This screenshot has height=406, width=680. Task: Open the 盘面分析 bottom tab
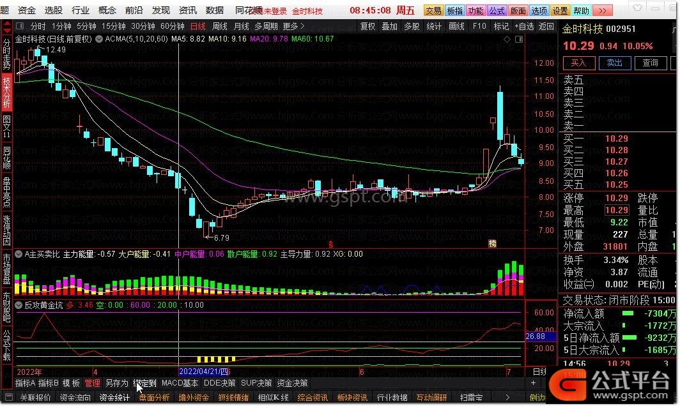pyautogui.click(x=155, y=397)
